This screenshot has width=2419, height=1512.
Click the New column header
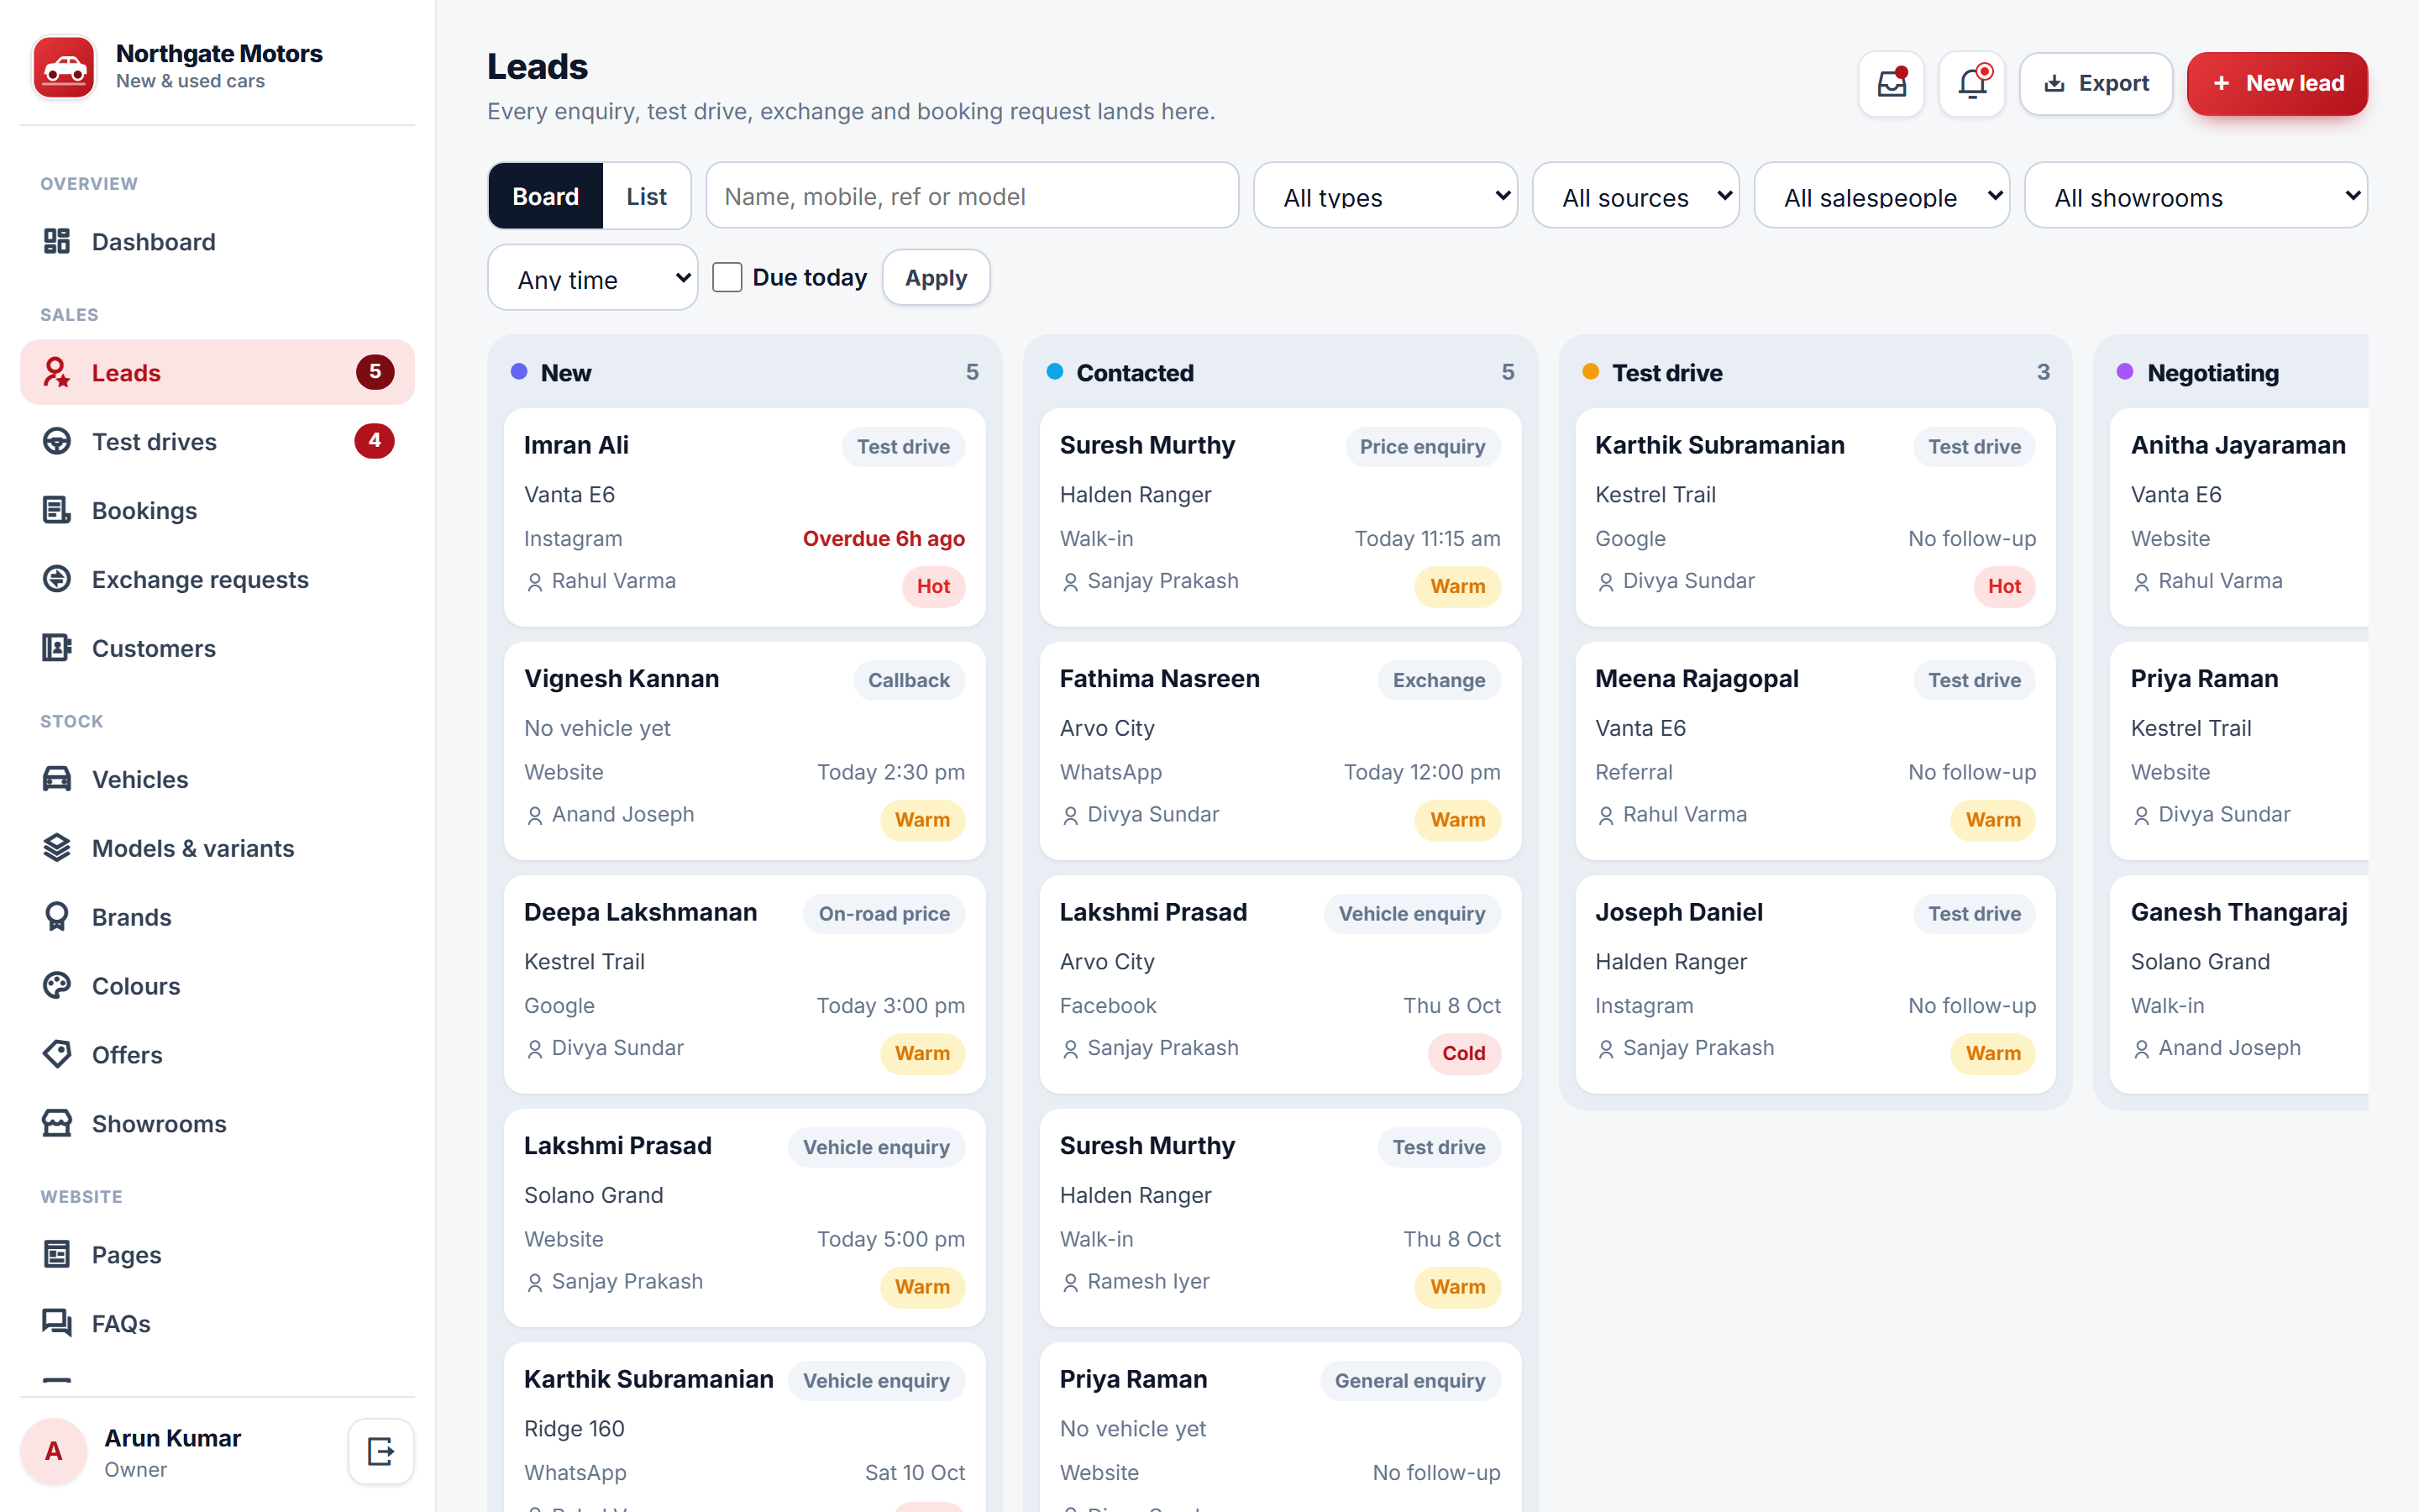[745, 372]
